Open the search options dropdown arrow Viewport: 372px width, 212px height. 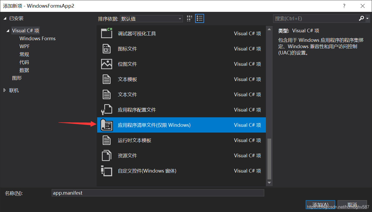coord(367,18)
